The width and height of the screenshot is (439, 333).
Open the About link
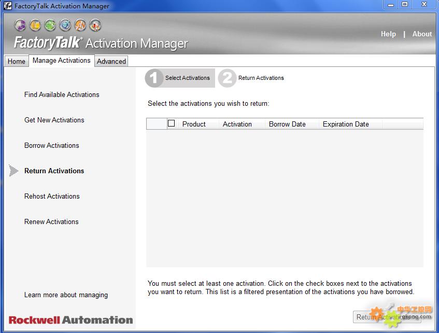click(x=422, y=34)
